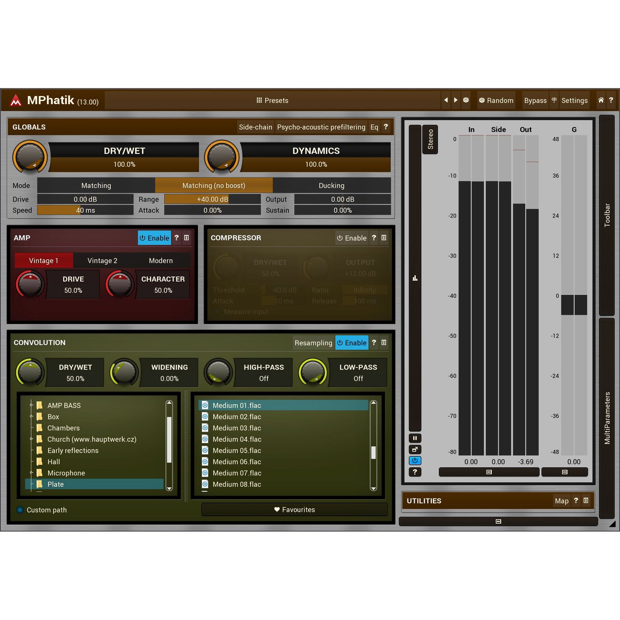This screenshot has width=620, height=620.
Task: Click the Speed slider bar
Action: point(85,210)
